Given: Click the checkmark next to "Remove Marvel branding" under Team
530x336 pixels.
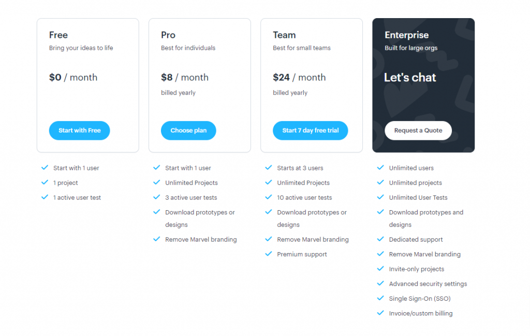Looking at the screenshot, I should click(268, 240).
